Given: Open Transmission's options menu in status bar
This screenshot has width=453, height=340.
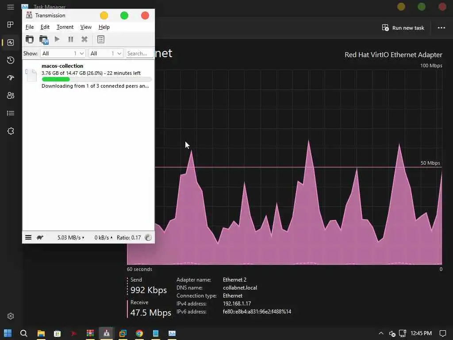Looking at the screenshot, I should [x=28, y=237].
